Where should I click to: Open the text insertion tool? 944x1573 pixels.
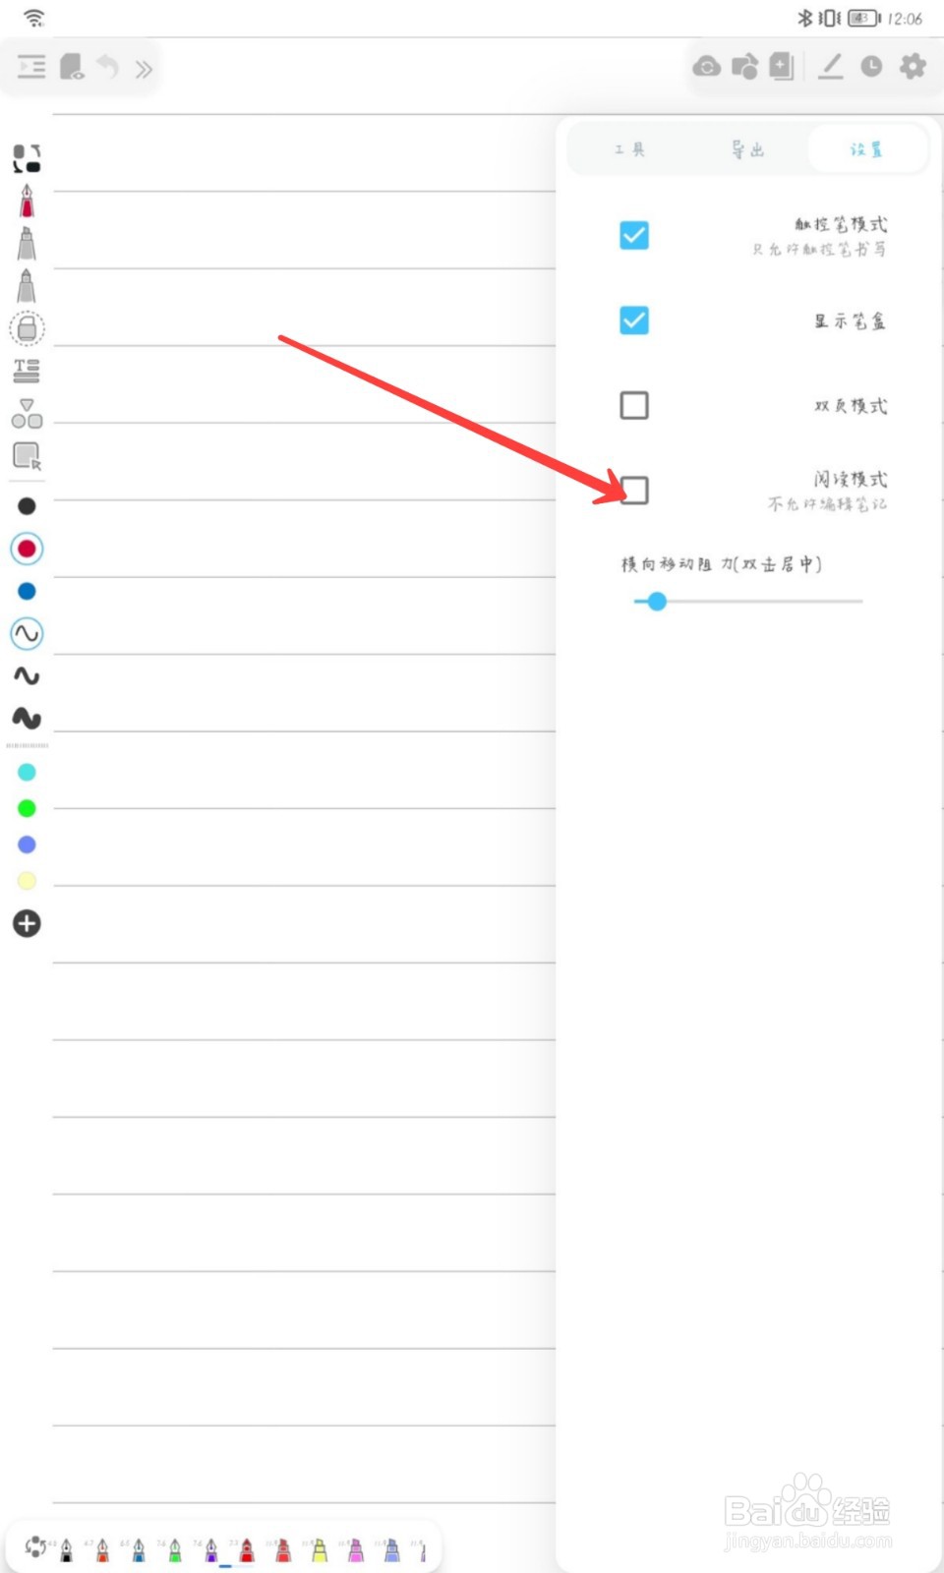click(27, 371)
